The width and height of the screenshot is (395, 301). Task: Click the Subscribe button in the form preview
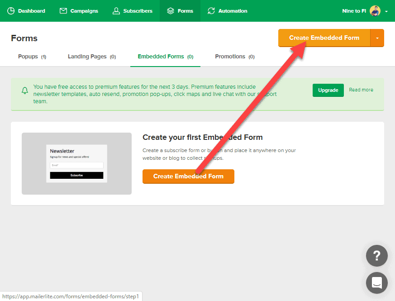pyautogui.click(x=76, y=175)
